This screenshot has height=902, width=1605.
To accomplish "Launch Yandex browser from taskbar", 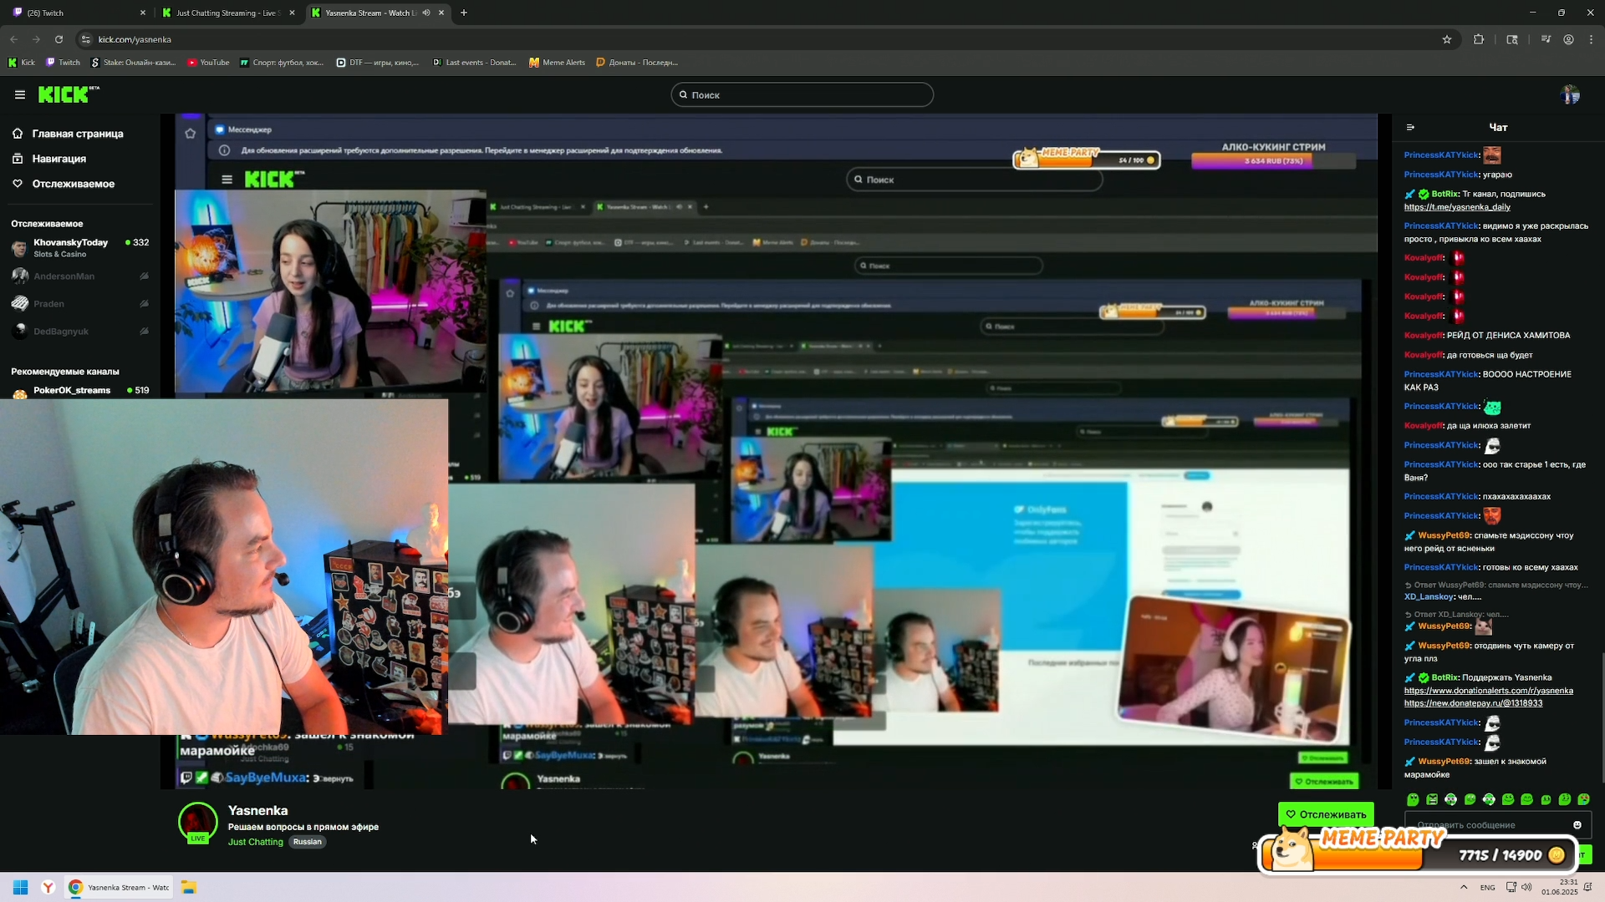I will (x=48, y=887).
